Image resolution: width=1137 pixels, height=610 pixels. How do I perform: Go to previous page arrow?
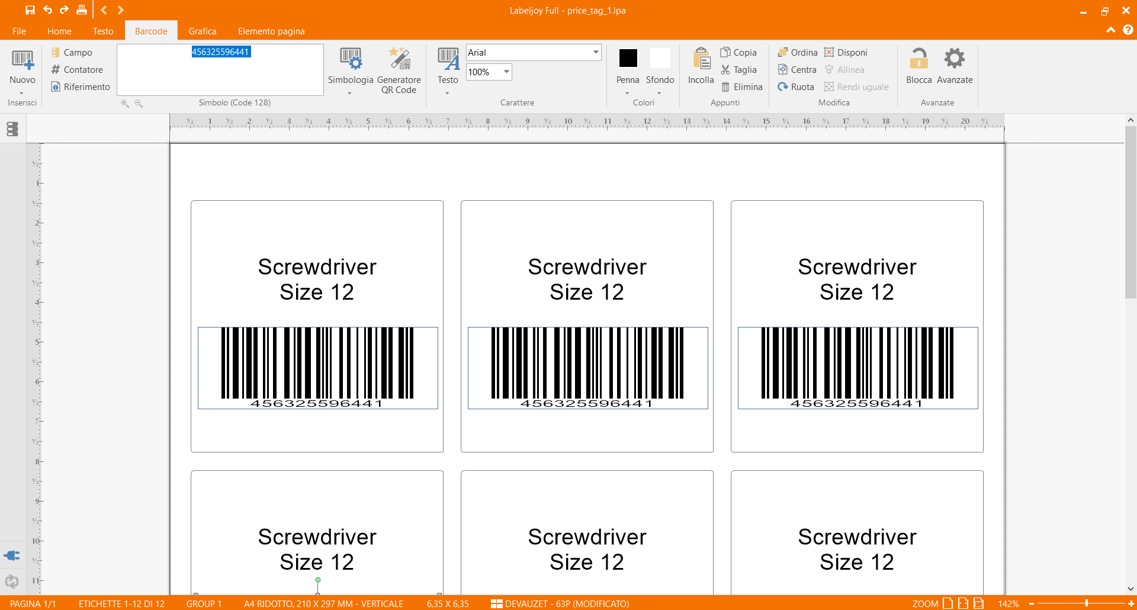click(x=104, y=10)
